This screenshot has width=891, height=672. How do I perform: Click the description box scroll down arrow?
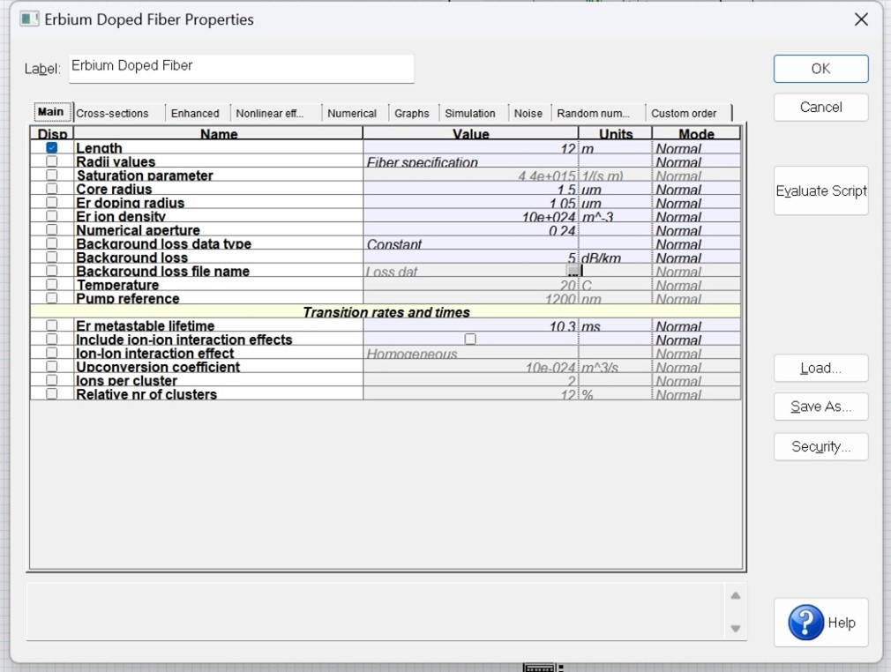pyautogui.click(x=736, y=628)
